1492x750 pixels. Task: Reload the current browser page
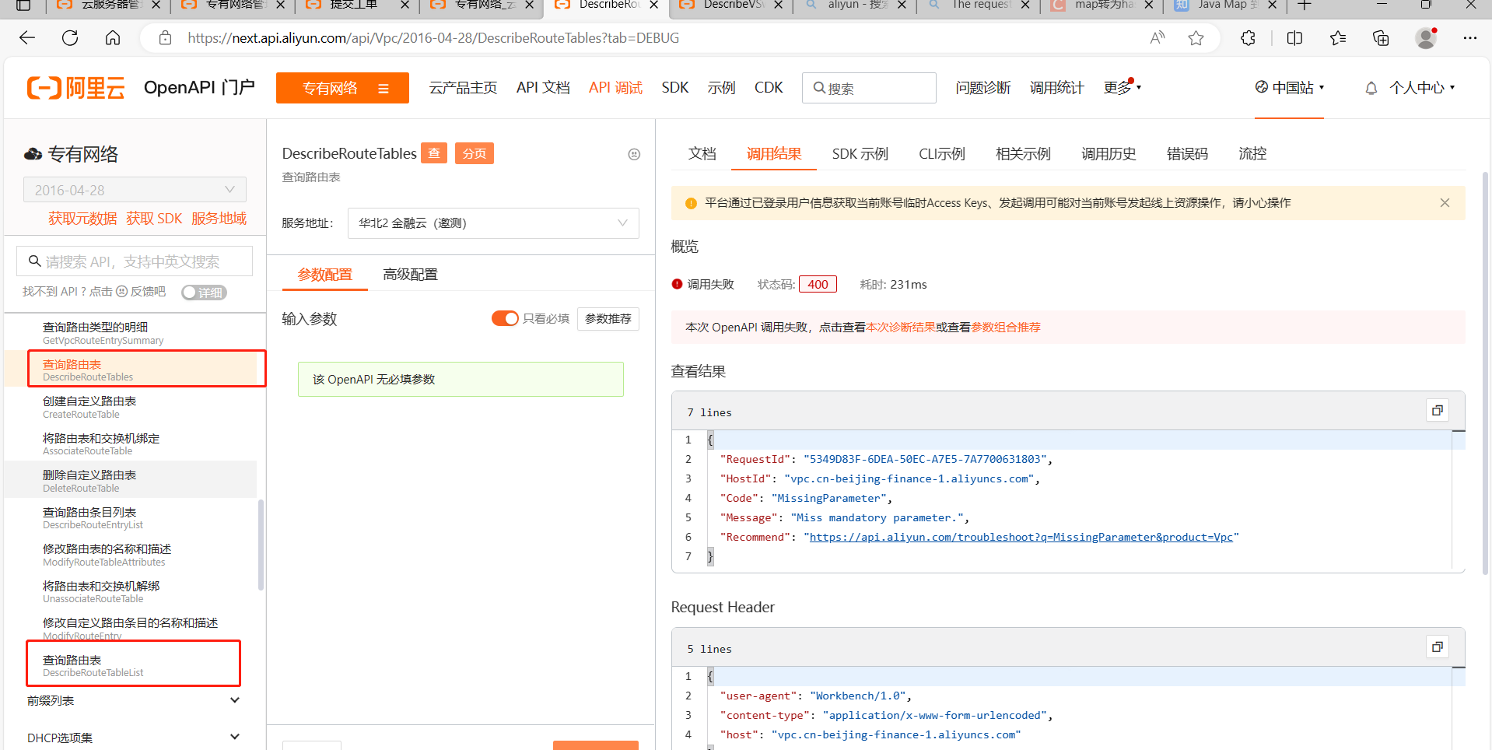tap(70, 38)
